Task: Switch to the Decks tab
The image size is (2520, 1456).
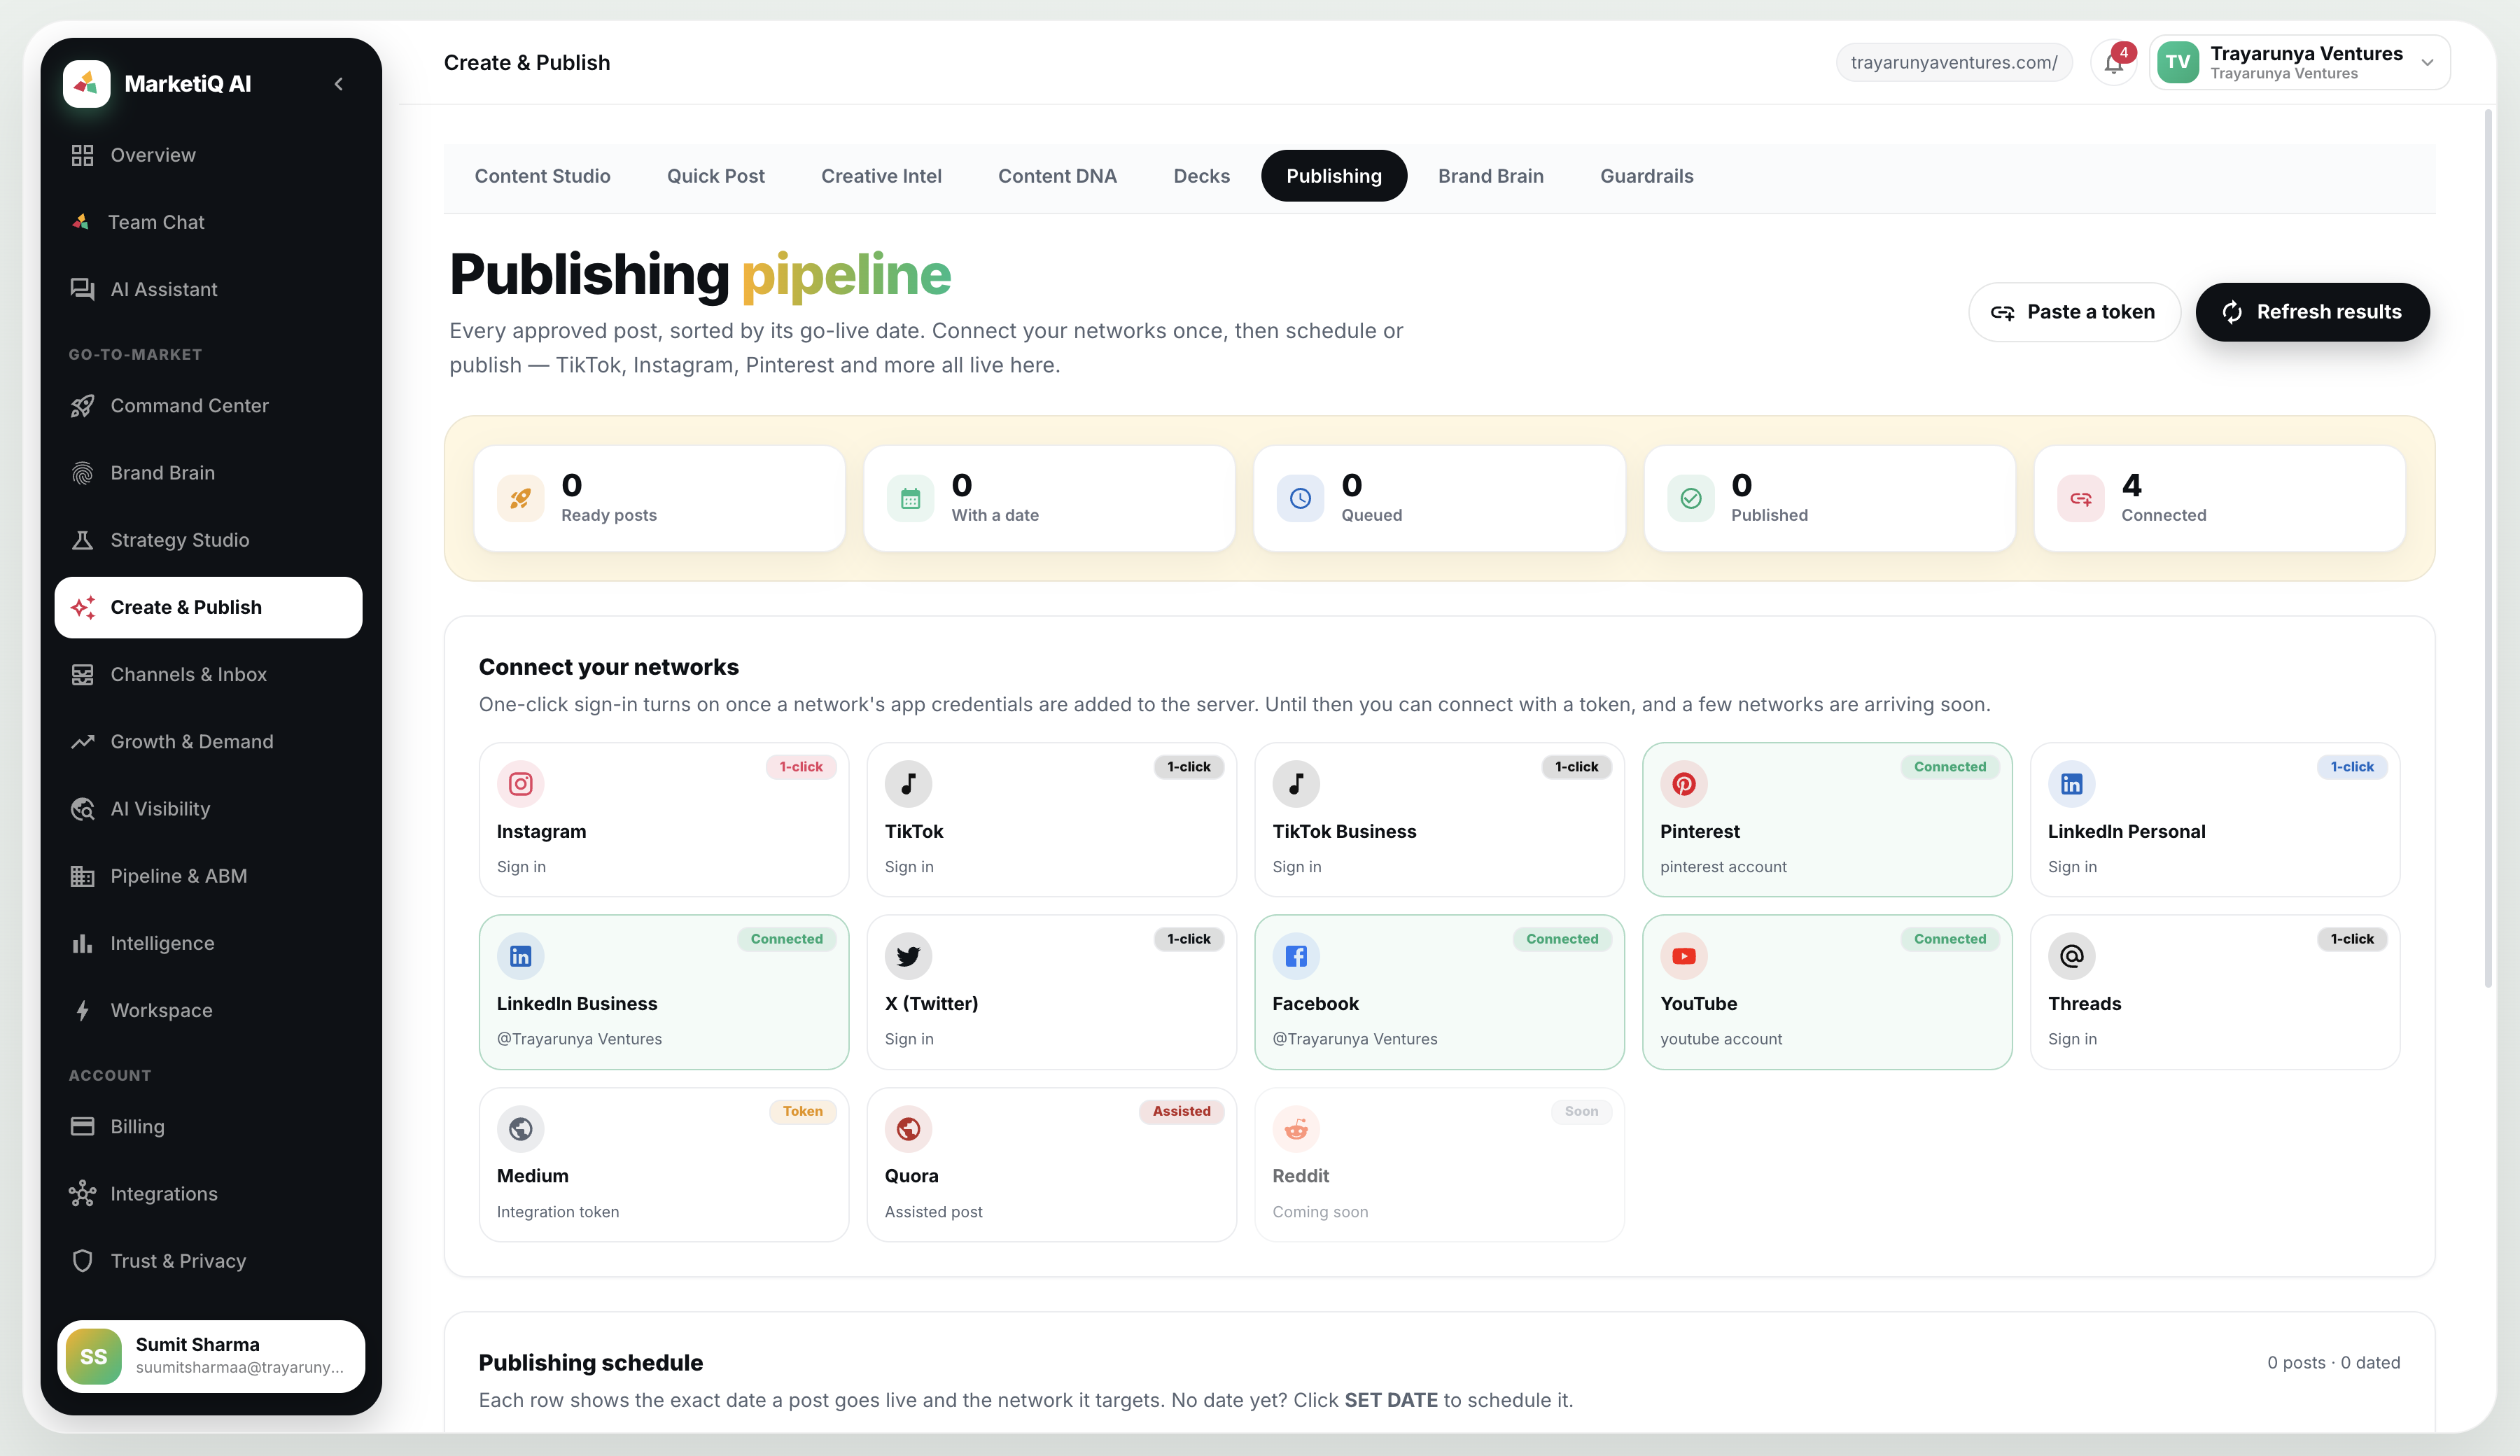Action: (1201, 176)
